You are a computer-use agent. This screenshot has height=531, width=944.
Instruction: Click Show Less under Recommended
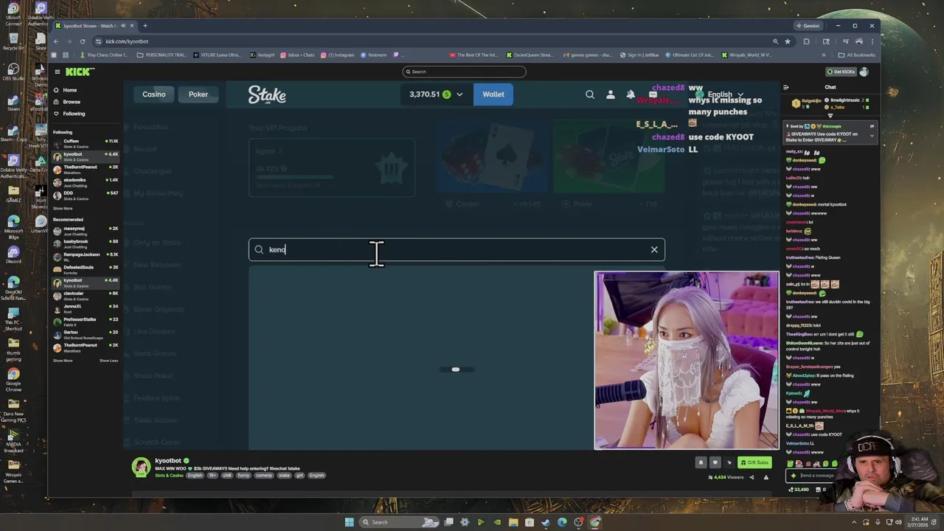[108, 361]
